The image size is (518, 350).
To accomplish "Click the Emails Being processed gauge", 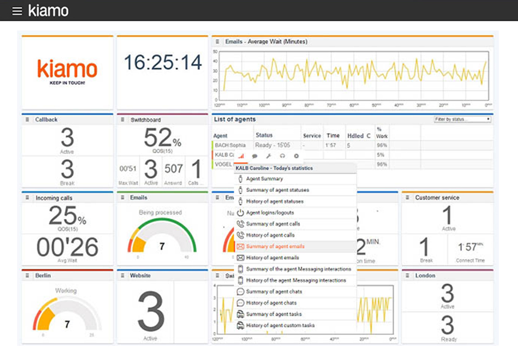I will [162, 235].
